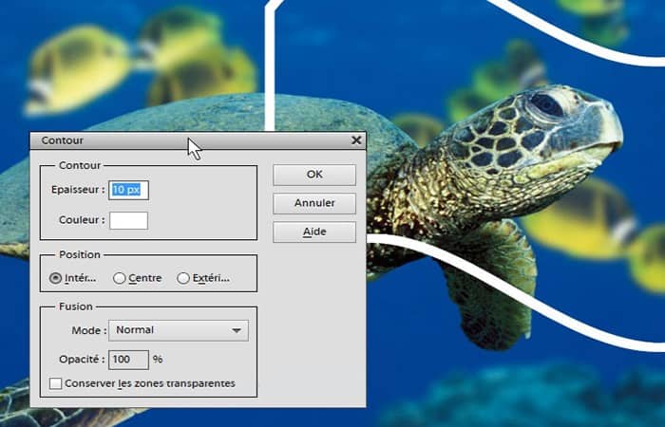Viewport: 665px width, 427px height.
Task: Click the Opacité value field
Action: [128, 360]
